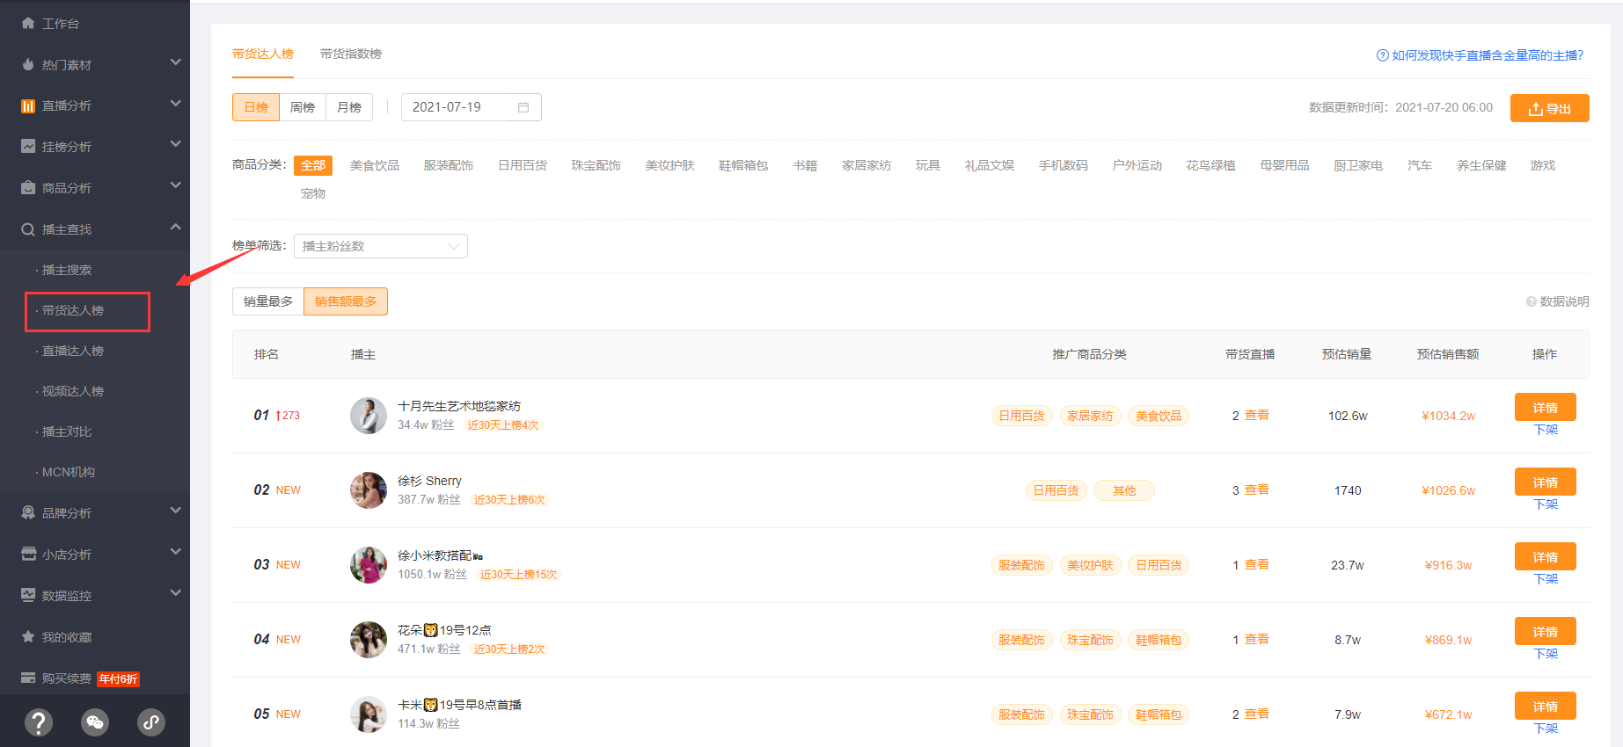Open avatar of 花朵19号12点

(x=369, y=640)
